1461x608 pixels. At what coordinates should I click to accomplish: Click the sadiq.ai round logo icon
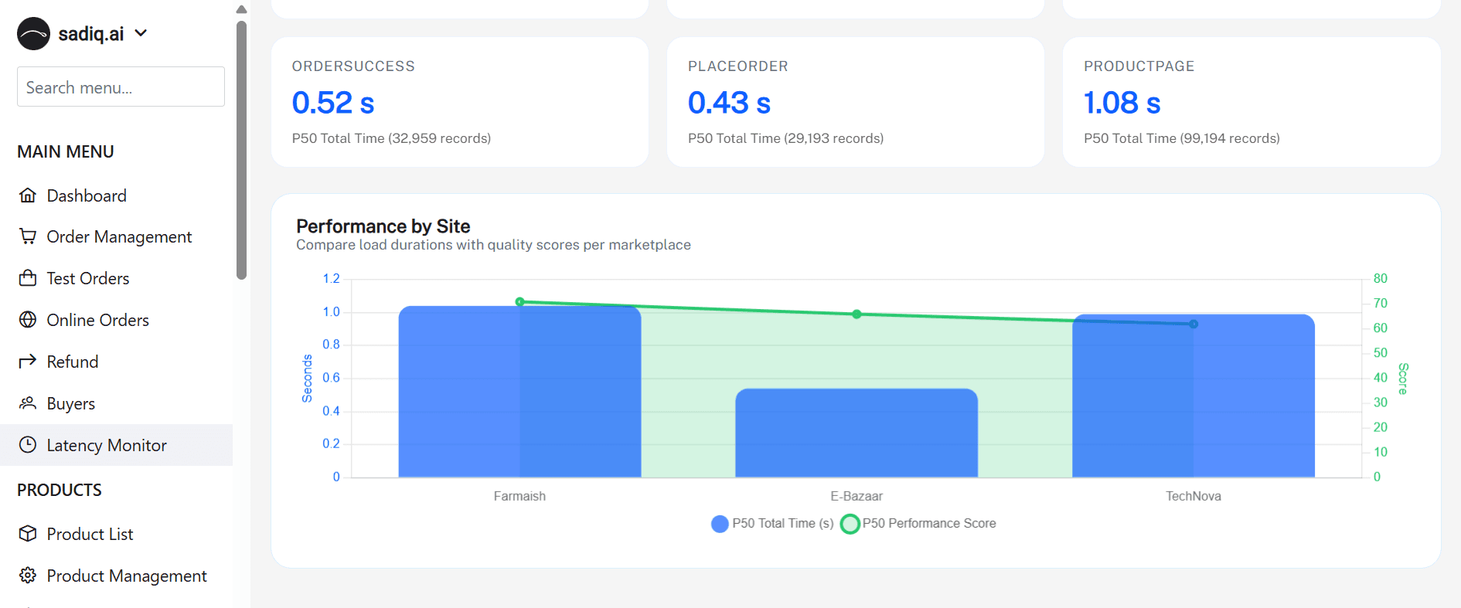(x=33, y=34)
